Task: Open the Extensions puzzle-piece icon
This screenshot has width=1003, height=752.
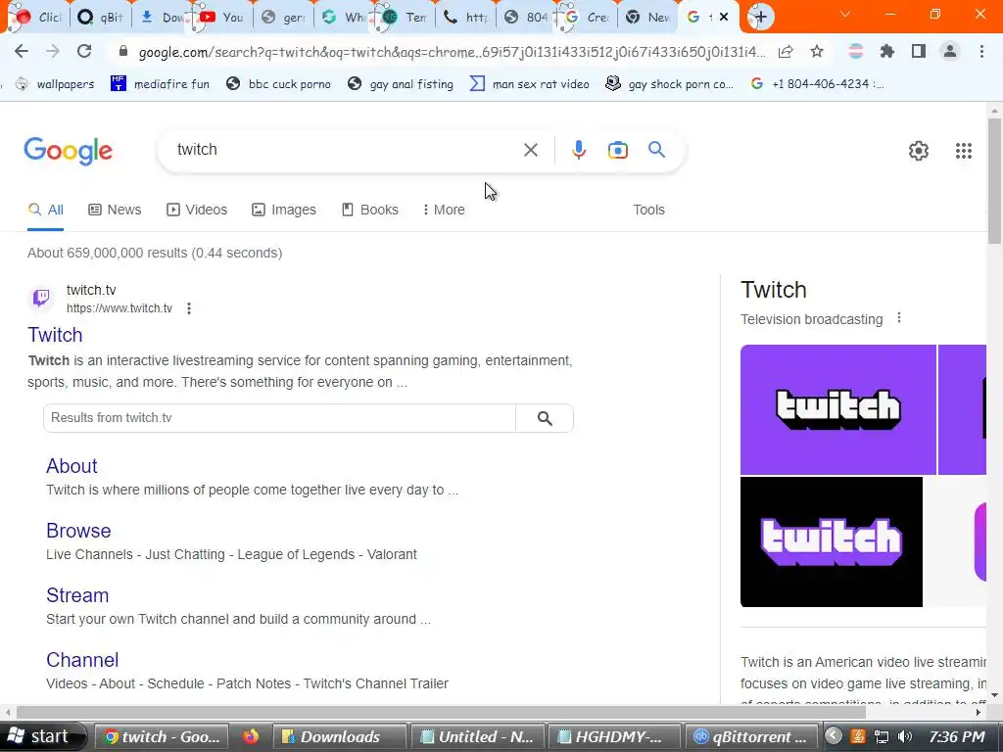Action: 887,52
